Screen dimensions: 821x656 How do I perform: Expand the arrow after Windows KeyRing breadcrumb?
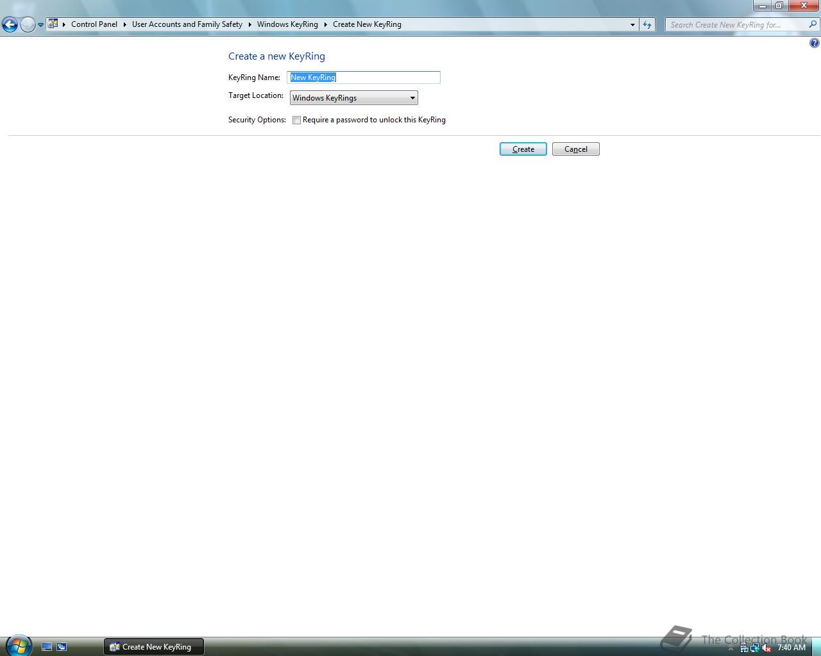[x=325, y=24]
